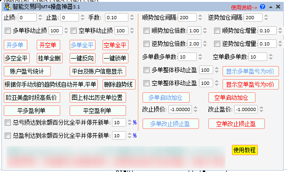Adjust the 顺势加仓倍数 spinner
The image size is (287, 172).
[x=205, y=30]
